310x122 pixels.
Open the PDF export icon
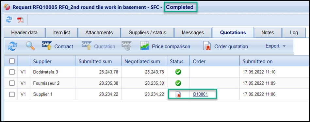(x=20, y=20)
